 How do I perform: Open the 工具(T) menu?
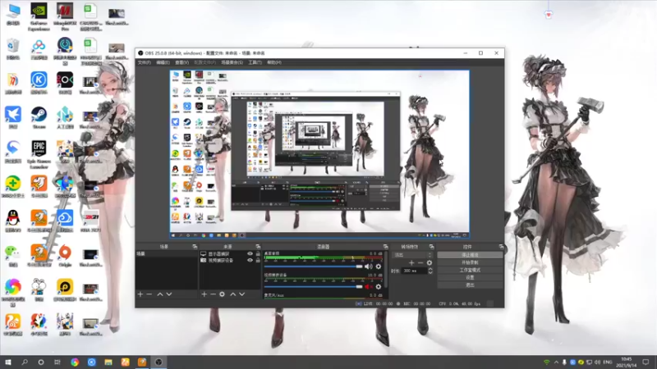click(255, 62)
